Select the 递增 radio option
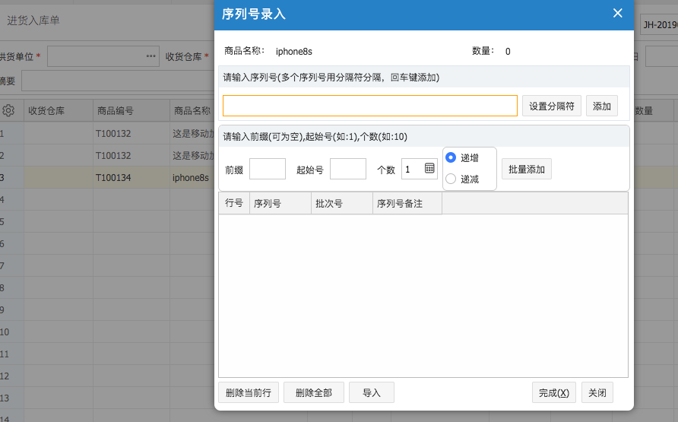Viewport: 678px width, 422px height. click(x=451, y=157)
